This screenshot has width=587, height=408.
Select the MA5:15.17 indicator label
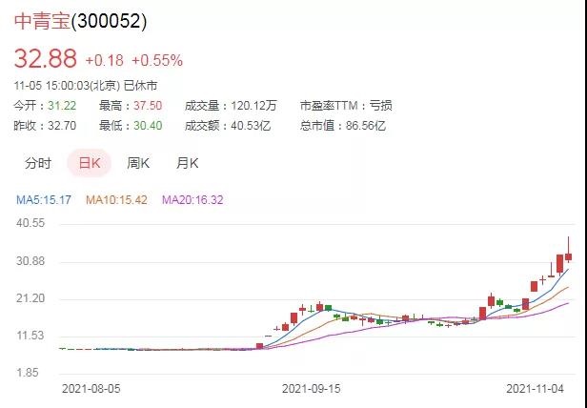(x=45, y=199)
